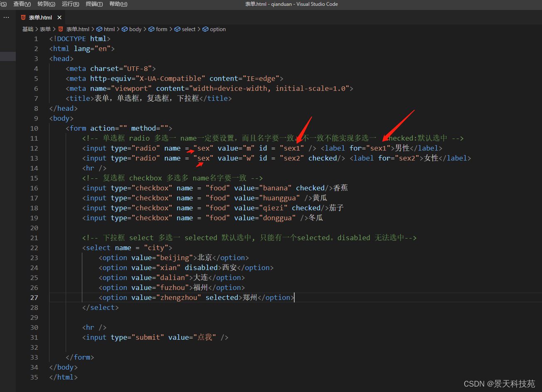This screenshot has height=392, width=542.
Task: Select the 表单.html editor tab
Action: (40, 17)
